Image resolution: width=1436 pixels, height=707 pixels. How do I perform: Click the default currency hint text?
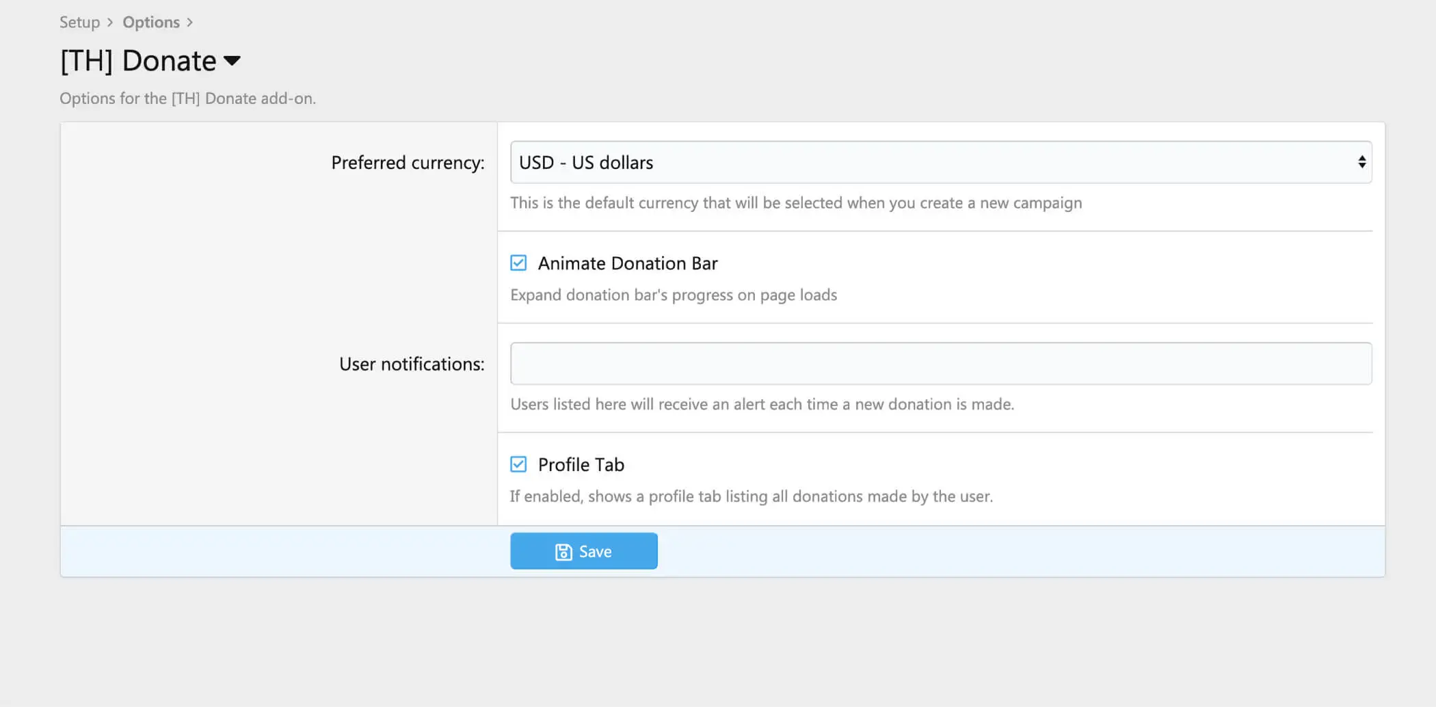(796, 203)
